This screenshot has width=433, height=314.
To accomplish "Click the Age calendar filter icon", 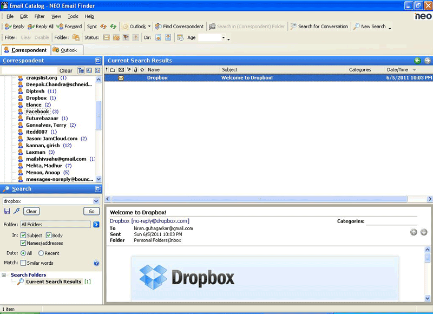I will coord(180,37).
